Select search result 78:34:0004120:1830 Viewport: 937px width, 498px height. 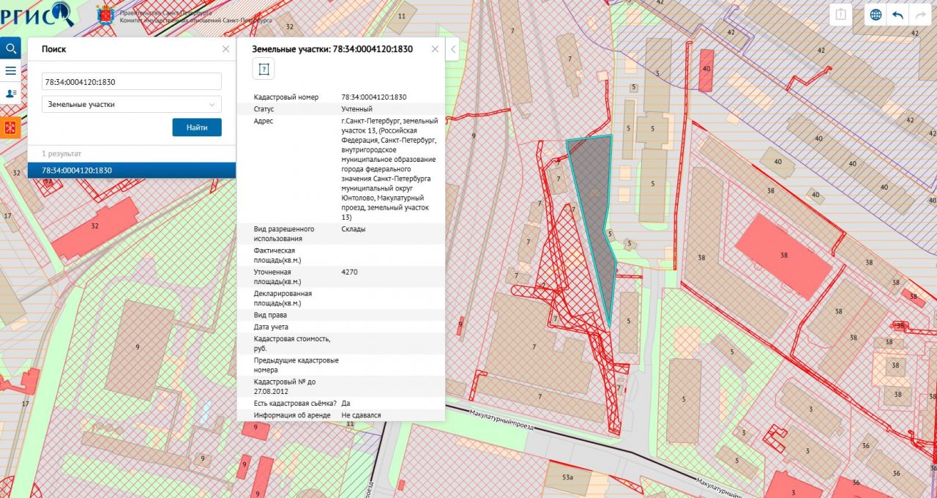point(132,170)
